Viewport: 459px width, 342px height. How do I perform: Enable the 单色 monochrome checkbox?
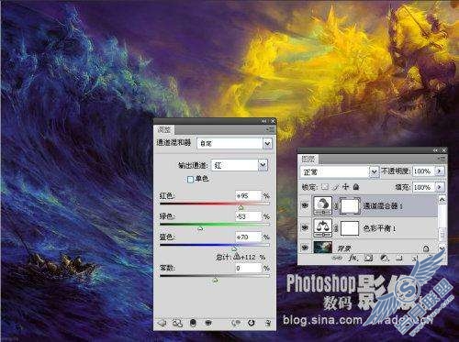pyautogui.click(x=190, y=179)
